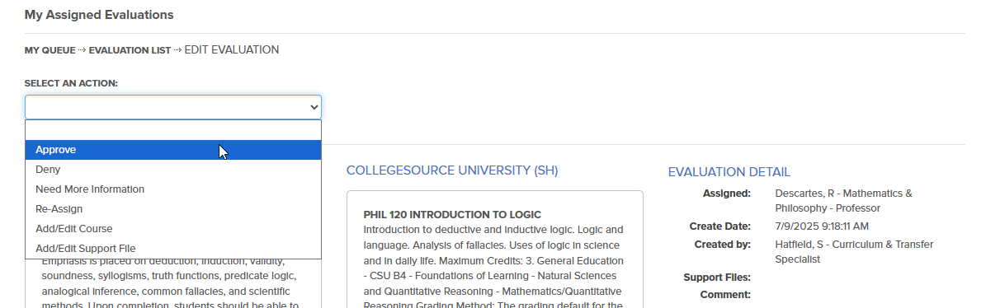The width and height of the screenshot is (986, 308).
Task: Choose Approve from the action list
Action: coord(173,150)
